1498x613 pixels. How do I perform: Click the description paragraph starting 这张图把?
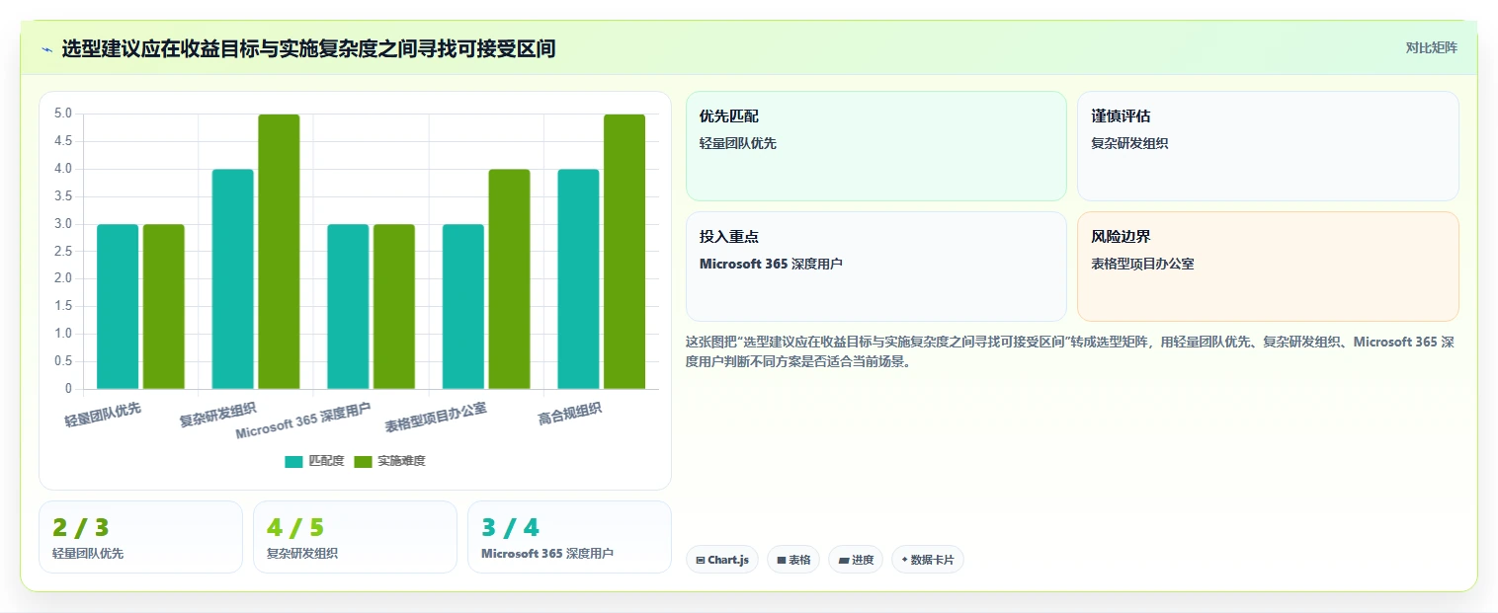tap(1069, 351)
